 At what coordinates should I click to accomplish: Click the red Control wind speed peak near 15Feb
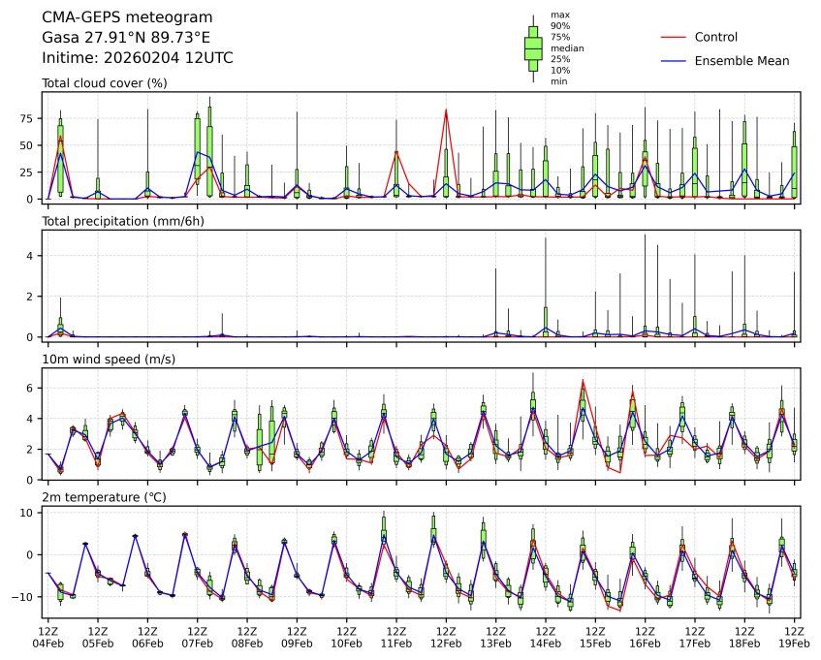click(583, 380)
